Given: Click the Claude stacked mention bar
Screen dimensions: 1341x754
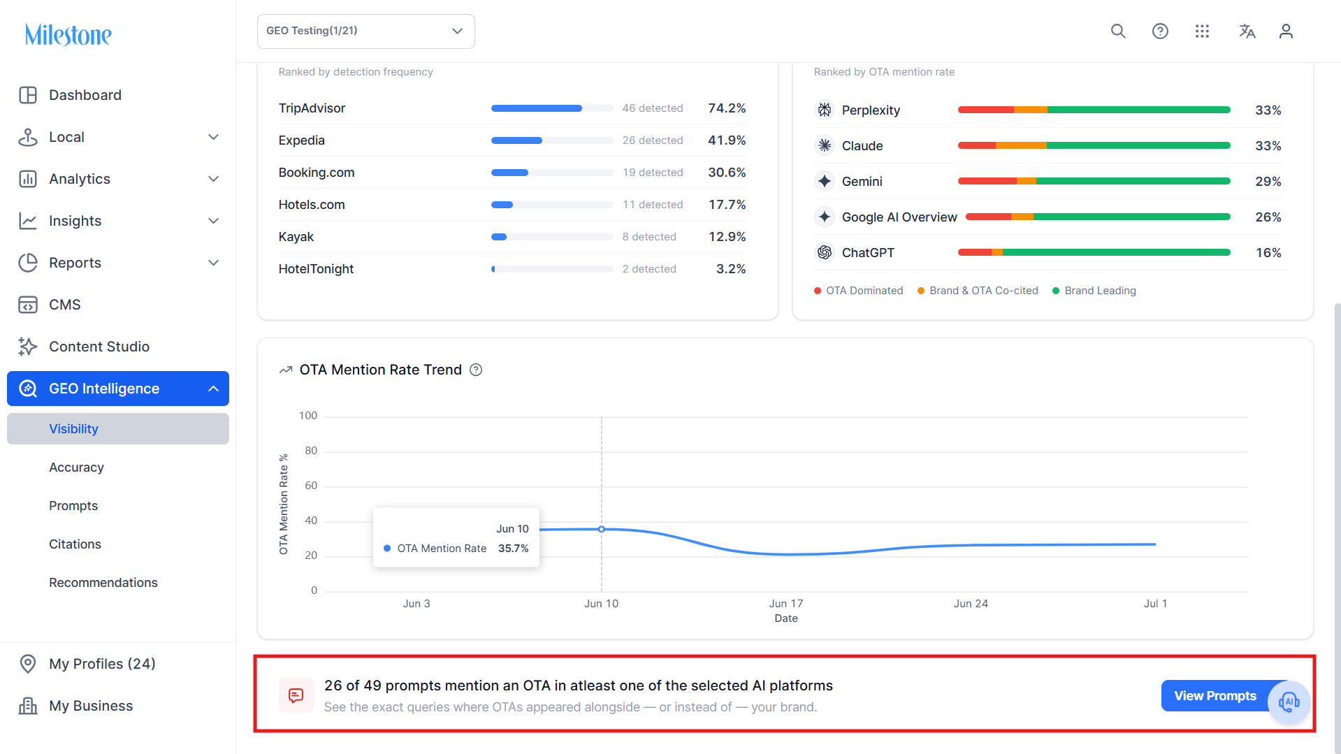Looking at the screenshot, I should click(x=1094, y=145).
